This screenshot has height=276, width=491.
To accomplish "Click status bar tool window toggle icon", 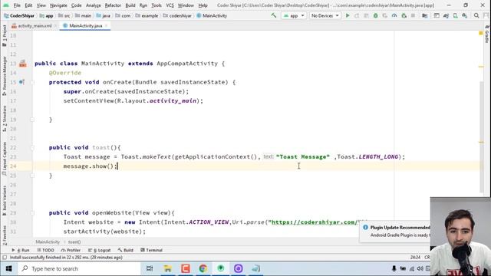I will tap(5, 258).
